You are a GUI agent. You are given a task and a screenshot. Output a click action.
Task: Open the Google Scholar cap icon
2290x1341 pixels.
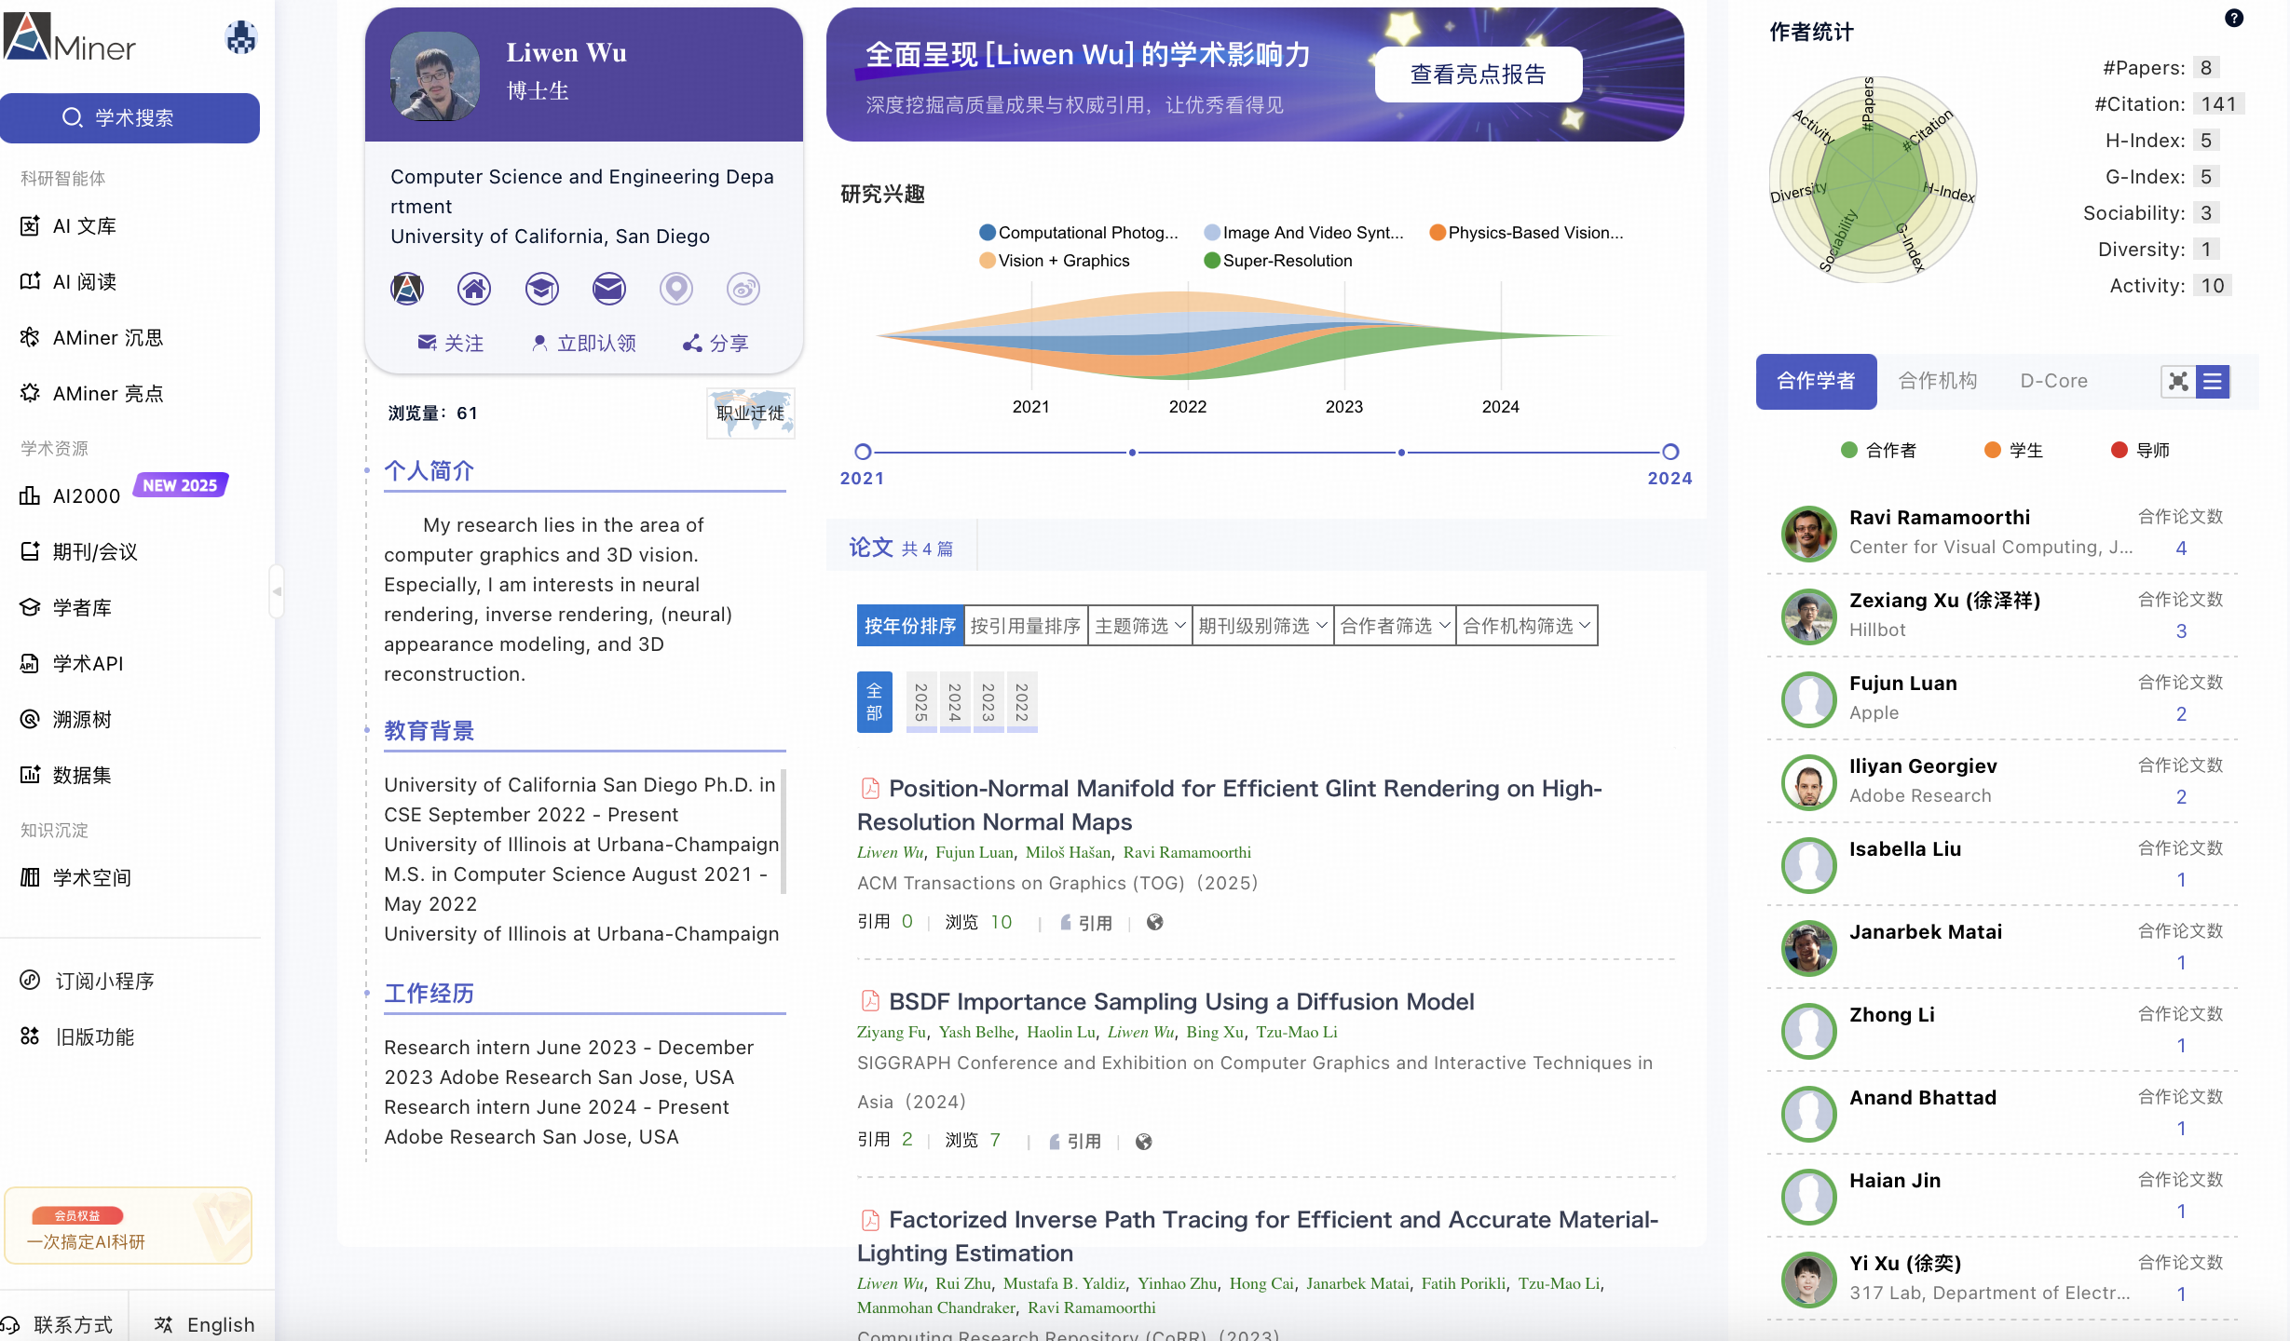click(541, 289)
